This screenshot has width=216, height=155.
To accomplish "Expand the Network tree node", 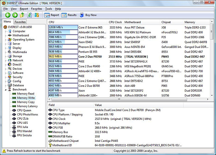I will (x=6, y=61).
